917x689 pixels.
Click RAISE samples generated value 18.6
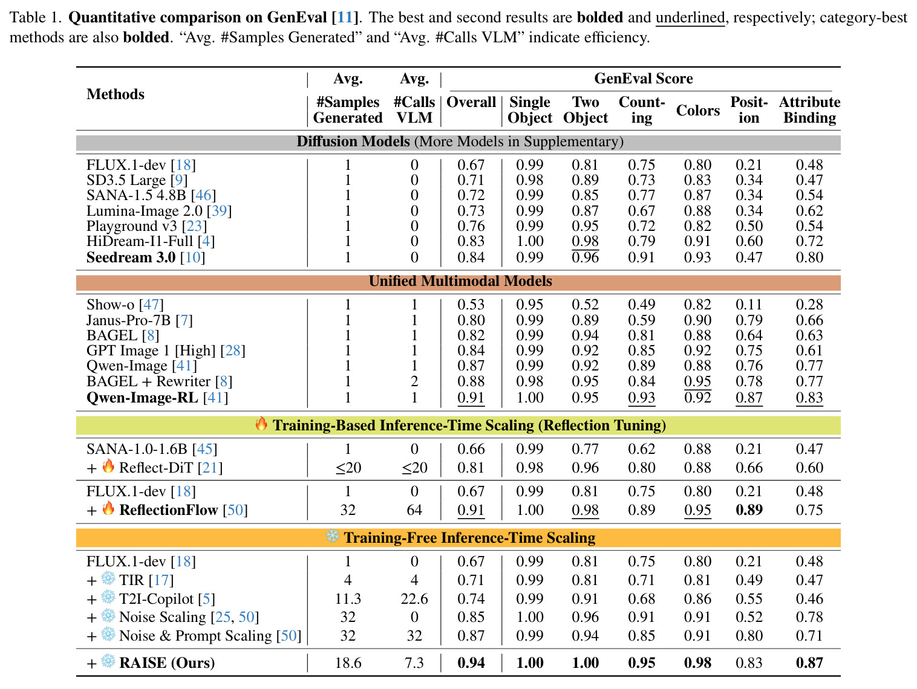(x=348, y=663)
